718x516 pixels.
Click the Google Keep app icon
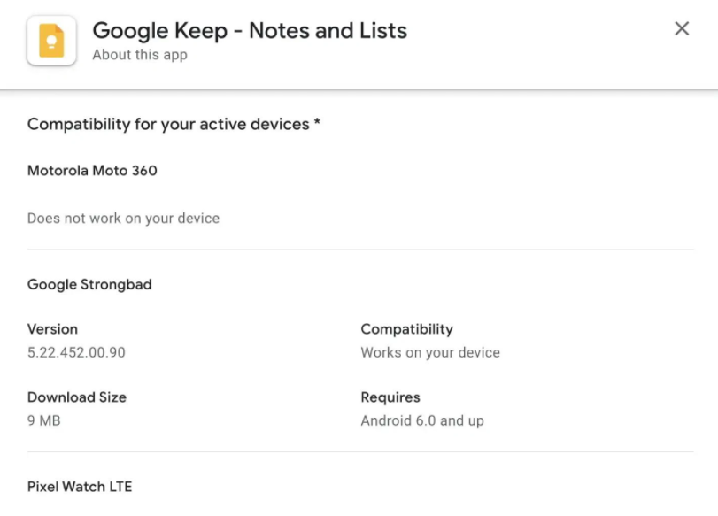51,41
